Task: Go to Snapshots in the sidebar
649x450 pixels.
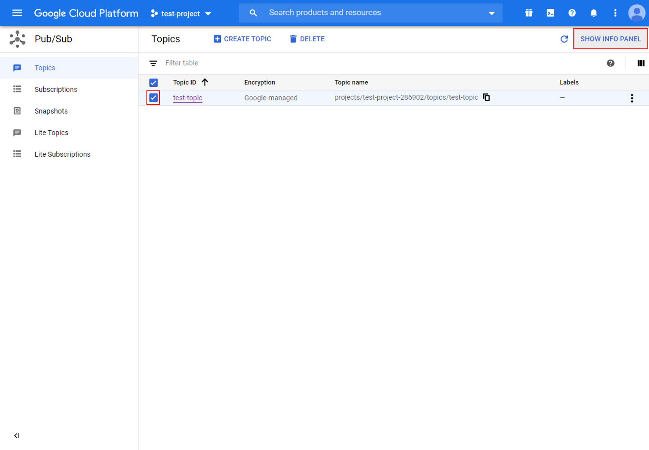Action: point(69,111)
